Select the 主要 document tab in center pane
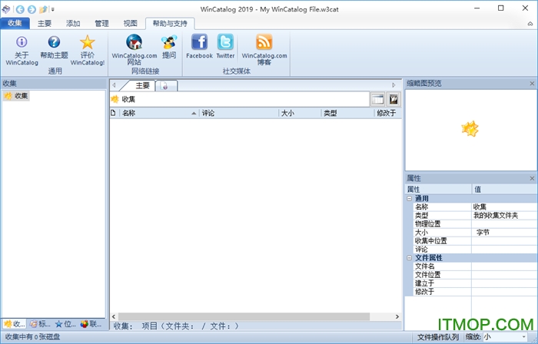The image size is (538, 344). pos(142,85)
